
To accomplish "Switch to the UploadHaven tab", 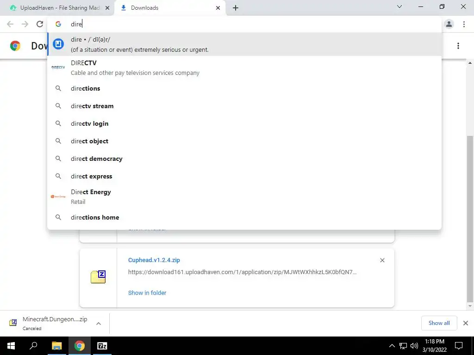I will pyautogui.click(x=57, y=8).
